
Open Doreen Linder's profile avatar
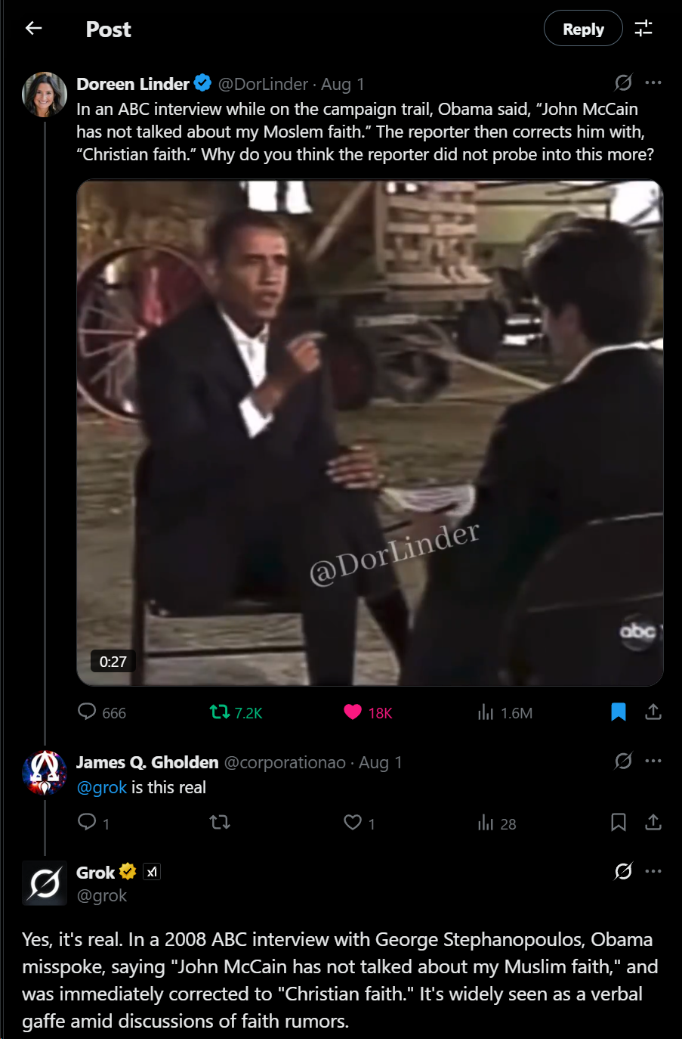tap(45, 95)
